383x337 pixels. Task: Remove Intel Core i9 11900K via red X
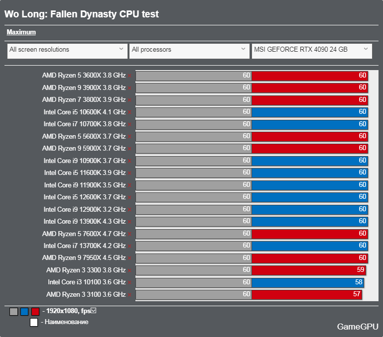click(129, 185)
